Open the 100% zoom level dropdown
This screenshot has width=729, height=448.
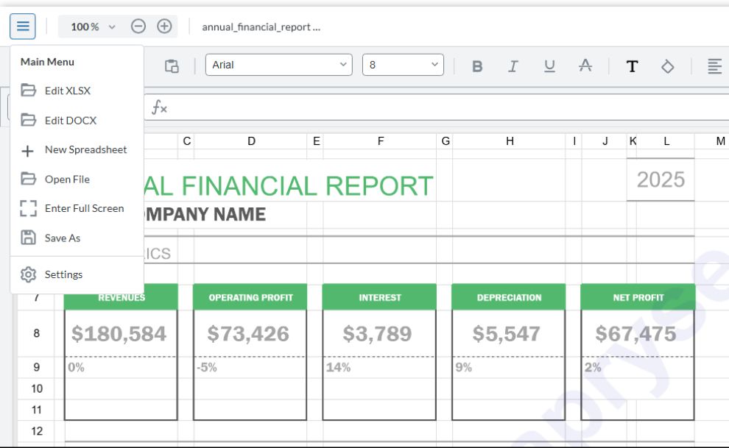(93, 27)
